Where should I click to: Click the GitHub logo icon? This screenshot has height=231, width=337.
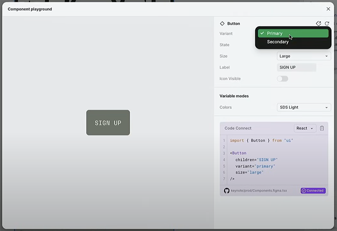tap(227, 191)
